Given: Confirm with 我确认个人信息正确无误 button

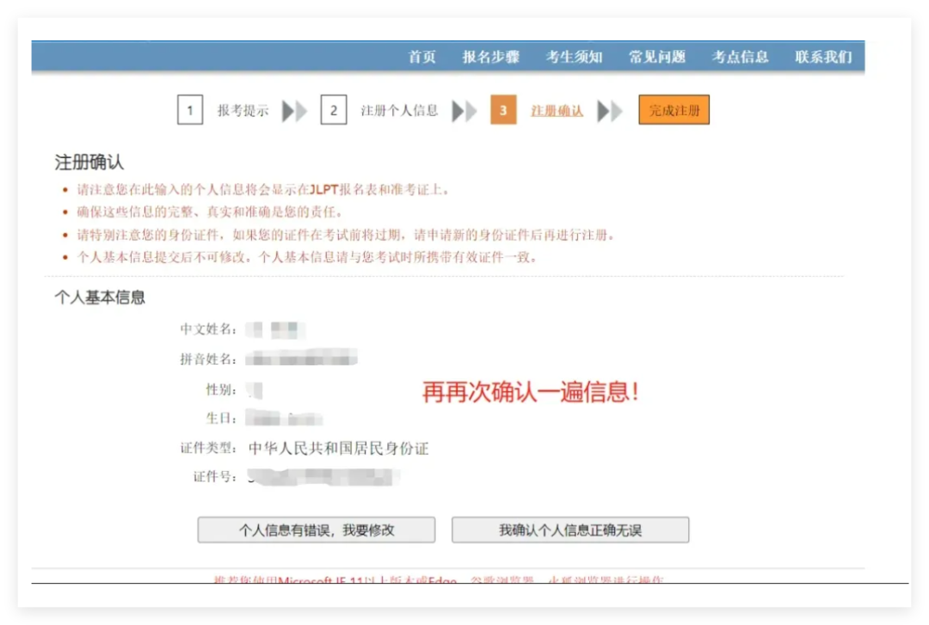Looking at the screenshot, I should point(570,530).
